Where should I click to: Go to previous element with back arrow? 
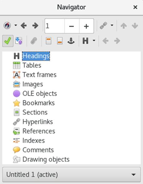click(x=24, y=25)
